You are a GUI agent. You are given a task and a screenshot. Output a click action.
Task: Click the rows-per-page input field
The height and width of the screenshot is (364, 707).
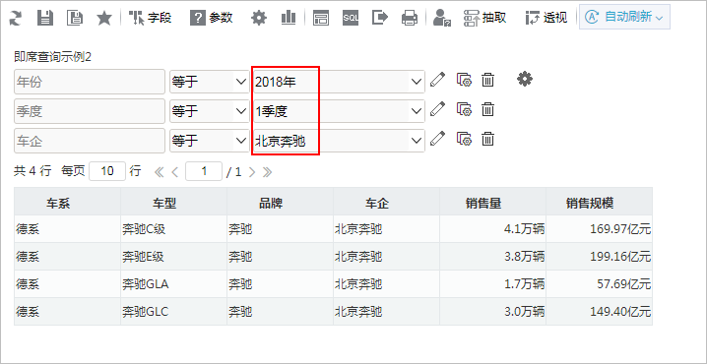coord(107,171)
